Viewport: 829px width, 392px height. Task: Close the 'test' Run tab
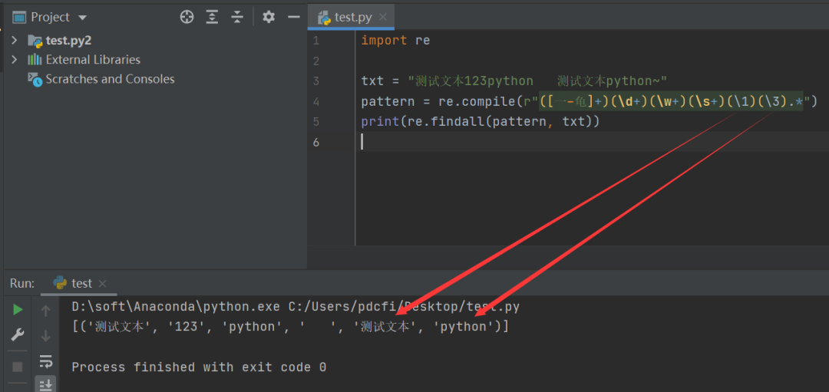pos(103,284)
